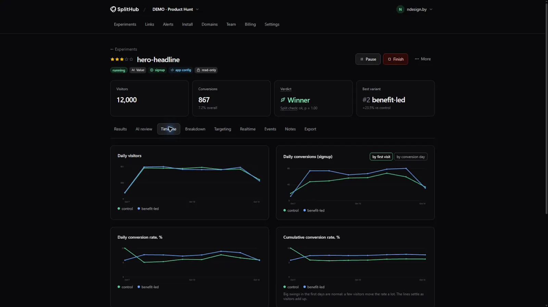548x307 pixels.
Task: Open the More actions menu
Action: click(423, 59)
